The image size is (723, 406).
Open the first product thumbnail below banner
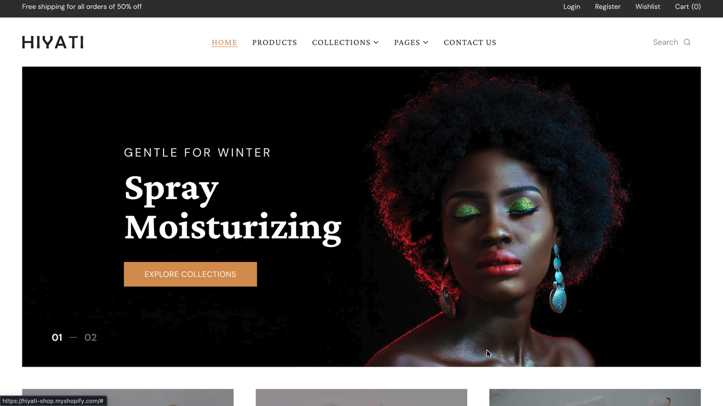[128, 397]
